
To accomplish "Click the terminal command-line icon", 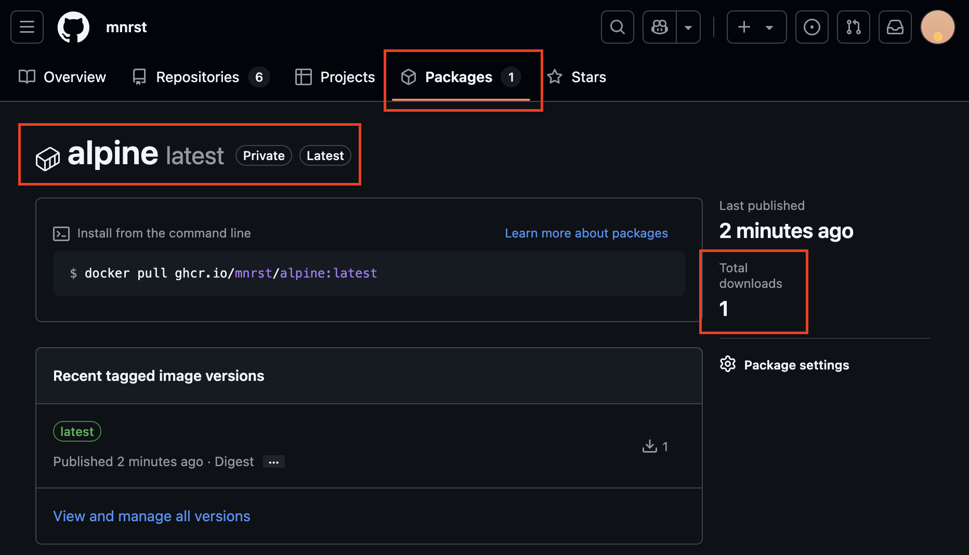I will coord(61,233).
